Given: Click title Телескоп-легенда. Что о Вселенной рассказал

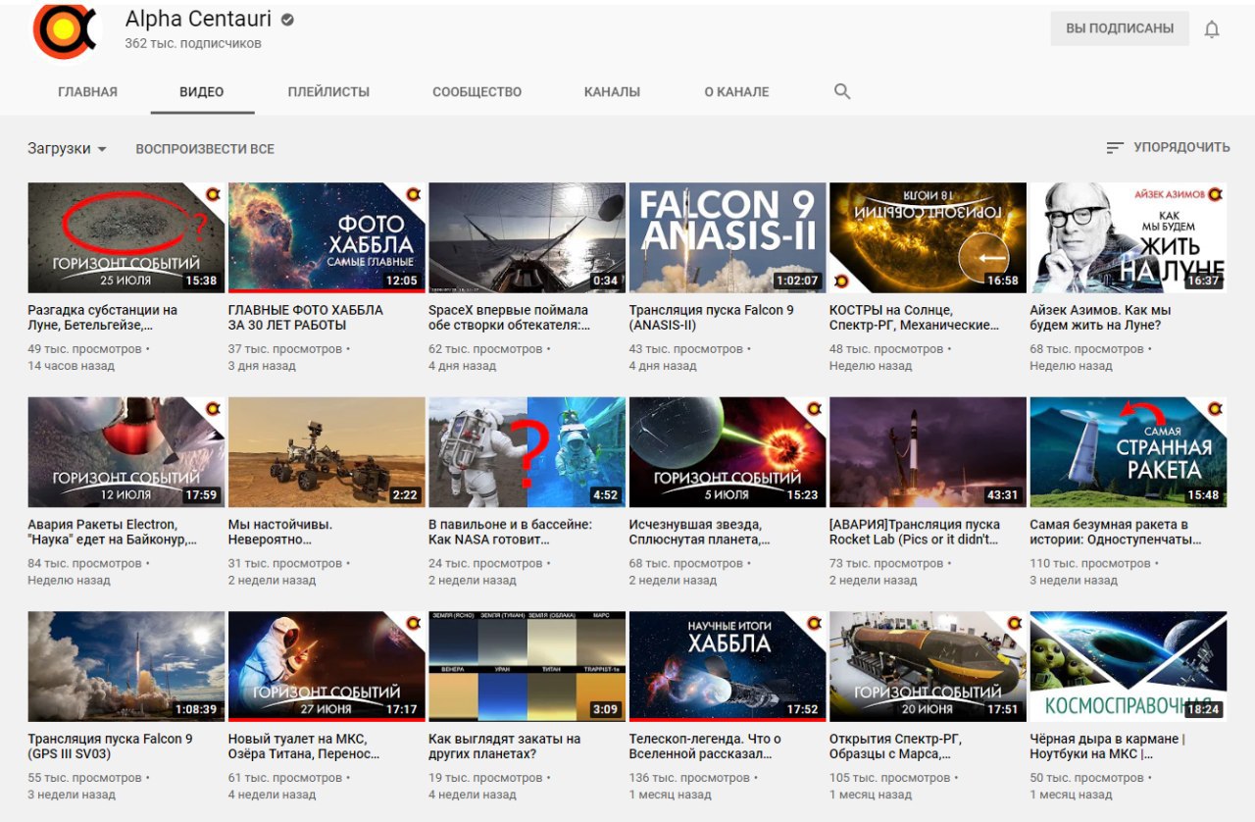Looking at the screenshot, I should click(x=705, y=746).
